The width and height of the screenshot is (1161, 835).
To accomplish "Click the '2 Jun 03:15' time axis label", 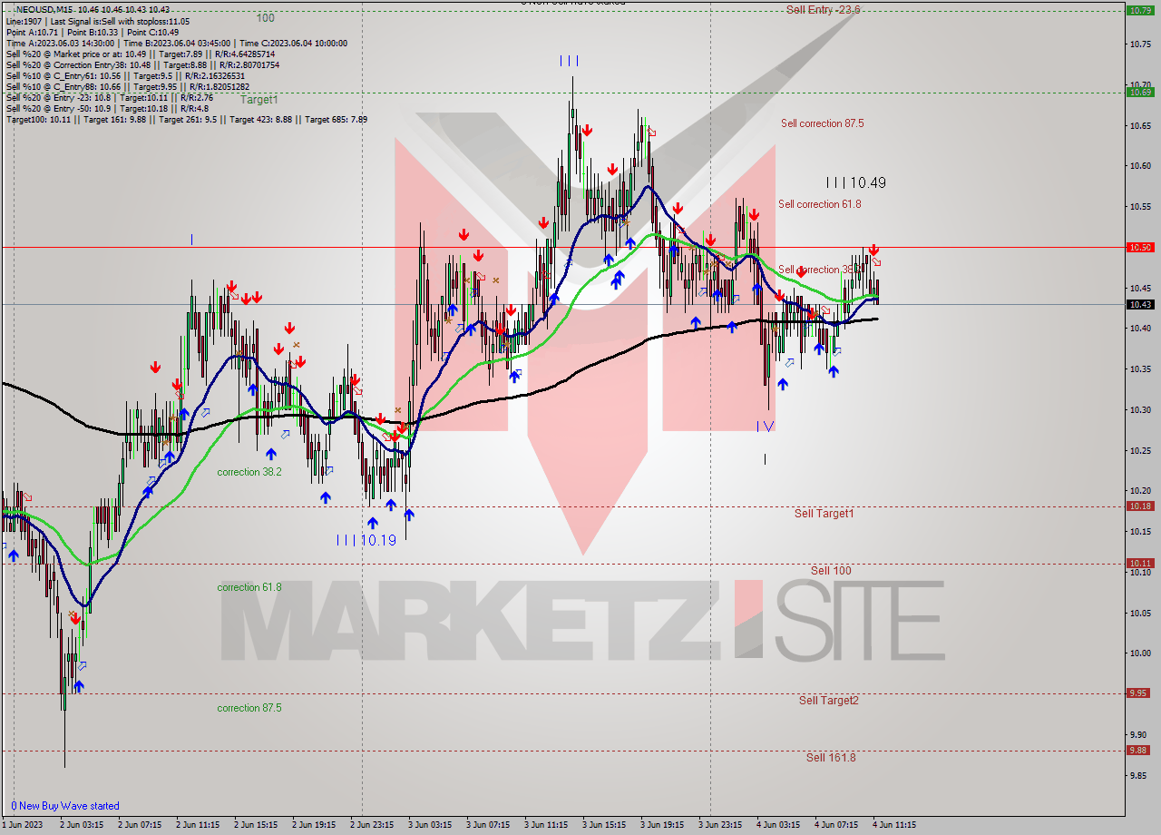I will pos(82,825).
